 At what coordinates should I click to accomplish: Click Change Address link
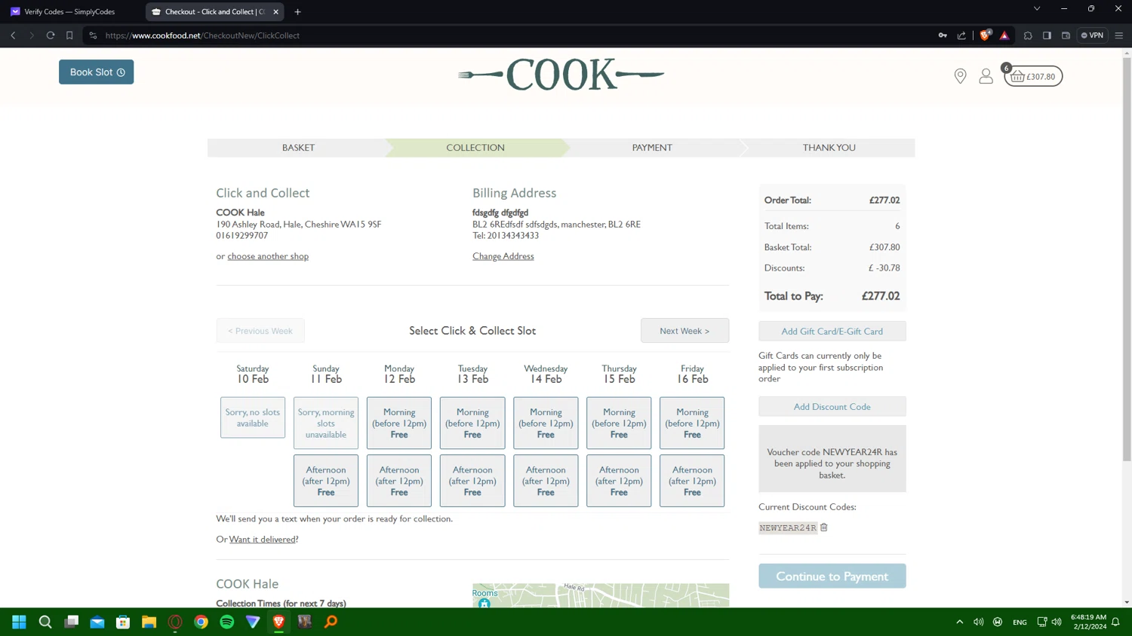pos(503,256)
